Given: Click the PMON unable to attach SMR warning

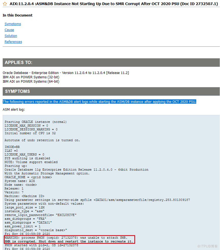Looking at the screenshot, I should coord(66,238).
